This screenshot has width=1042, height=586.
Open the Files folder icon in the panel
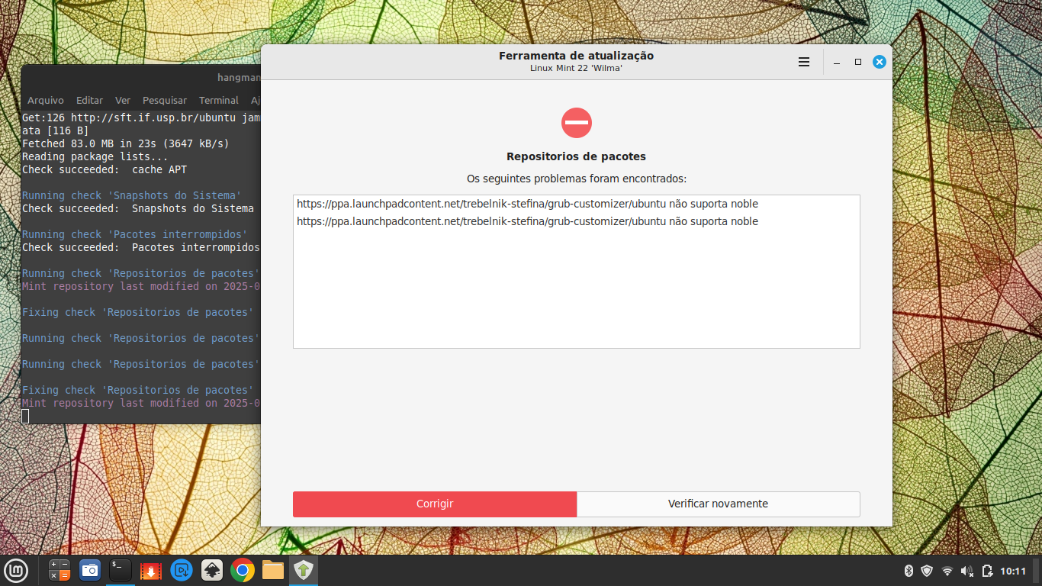(x=273, y=570)
